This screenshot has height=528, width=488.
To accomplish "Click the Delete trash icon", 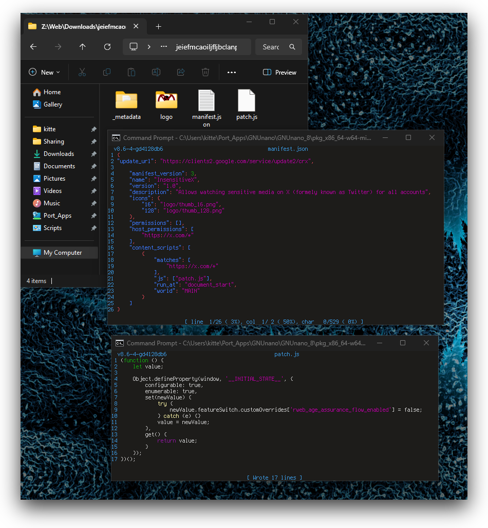I will point(205,72).
